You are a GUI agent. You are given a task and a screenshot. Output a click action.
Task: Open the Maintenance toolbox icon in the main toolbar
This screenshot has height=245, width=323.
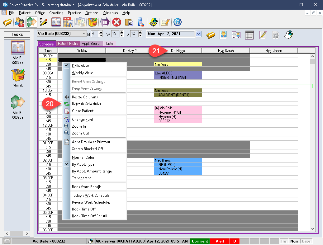(92, 22)
